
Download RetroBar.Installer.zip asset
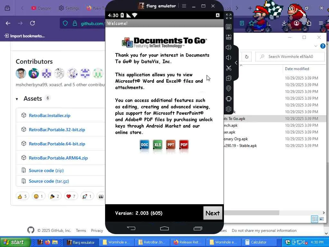49,115
